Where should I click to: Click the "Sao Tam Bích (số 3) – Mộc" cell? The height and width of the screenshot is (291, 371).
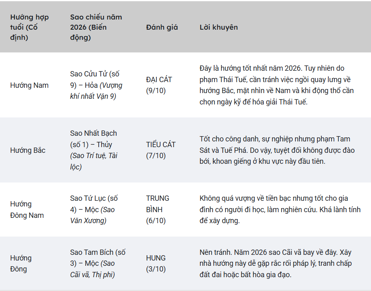(98, 263)
